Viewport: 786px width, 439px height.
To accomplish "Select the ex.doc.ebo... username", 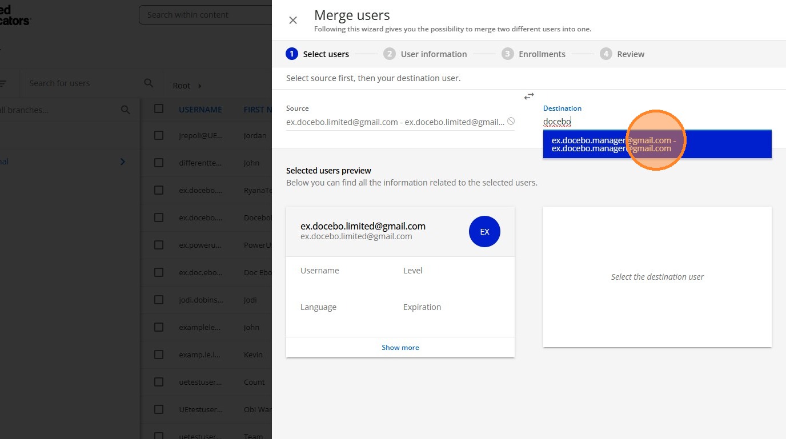I will click(201, 273).
